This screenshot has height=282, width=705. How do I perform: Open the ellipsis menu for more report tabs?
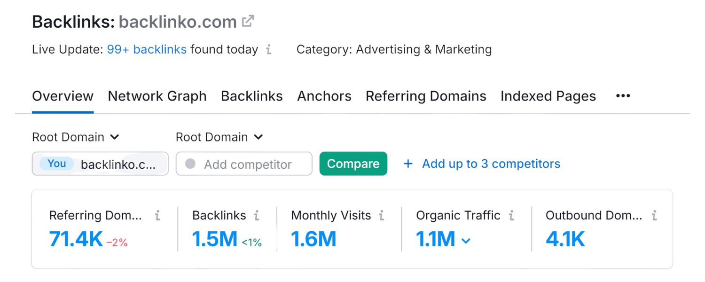pos(622,96)
